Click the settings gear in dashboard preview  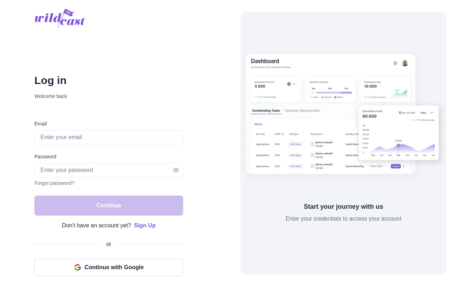395,63
